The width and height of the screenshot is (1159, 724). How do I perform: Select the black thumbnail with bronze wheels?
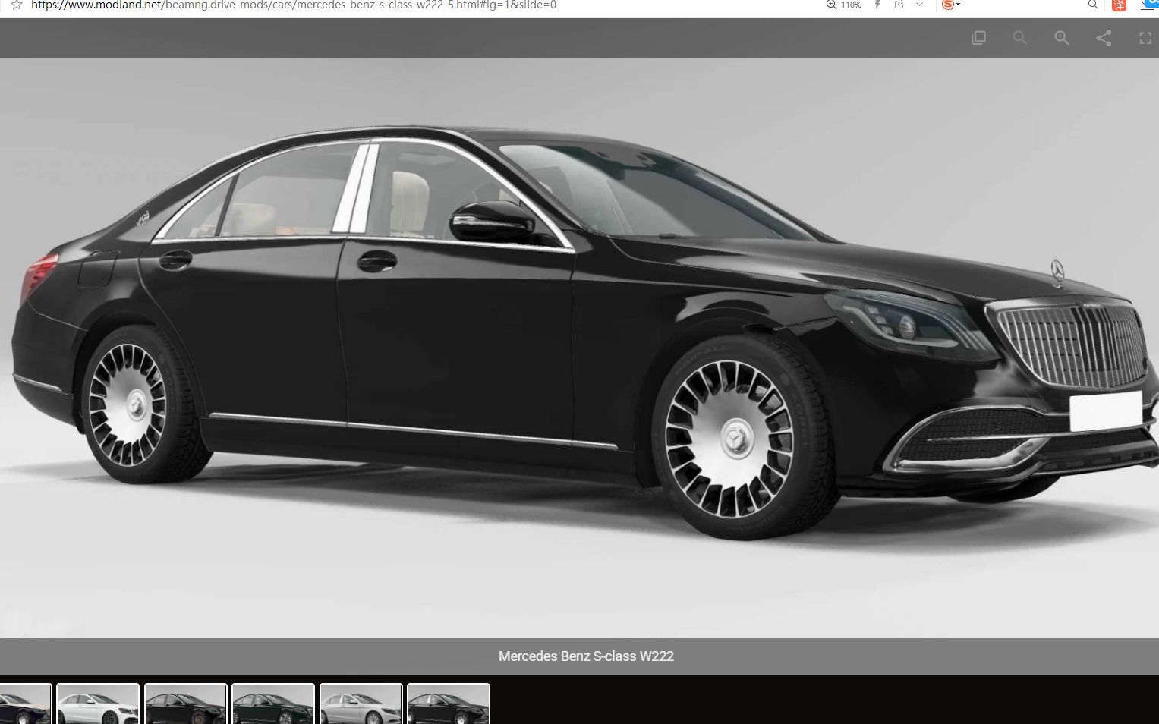pos(186,704)
